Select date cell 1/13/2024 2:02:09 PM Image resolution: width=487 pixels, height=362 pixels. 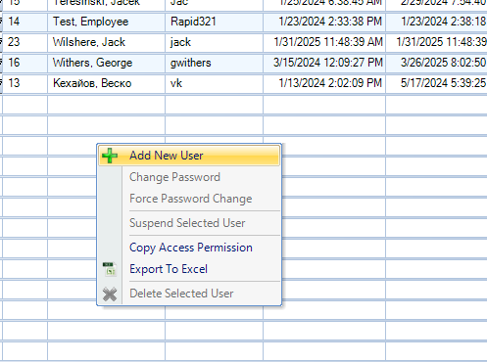click(x=324, y=83)
